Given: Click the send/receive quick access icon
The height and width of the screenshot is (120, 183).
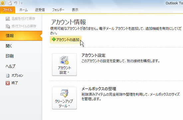Looking at the screenshot, I should coord(10,3).
